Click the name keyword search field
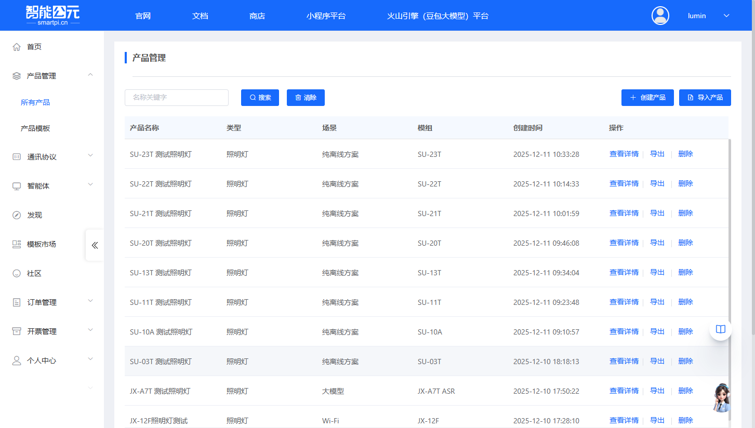The height and width of the screenshot is (428, 755). 177,98
